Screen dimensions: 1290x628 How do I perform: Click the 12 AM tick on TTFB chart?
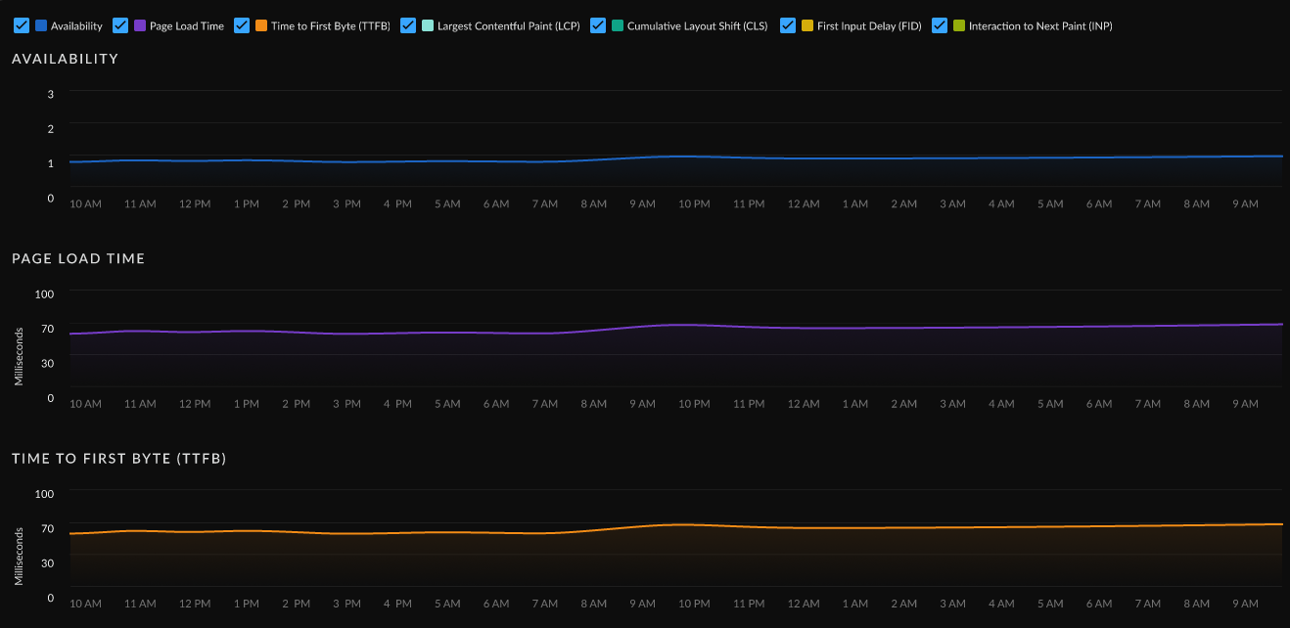803,605
